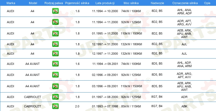Select date range 11.1994 -> 09.2001

tap(105, 64)
